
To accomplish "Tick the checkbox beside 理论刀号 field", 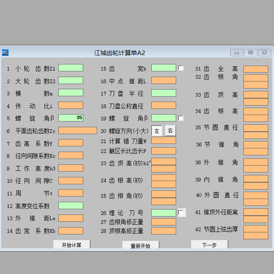I will point(181,213).
